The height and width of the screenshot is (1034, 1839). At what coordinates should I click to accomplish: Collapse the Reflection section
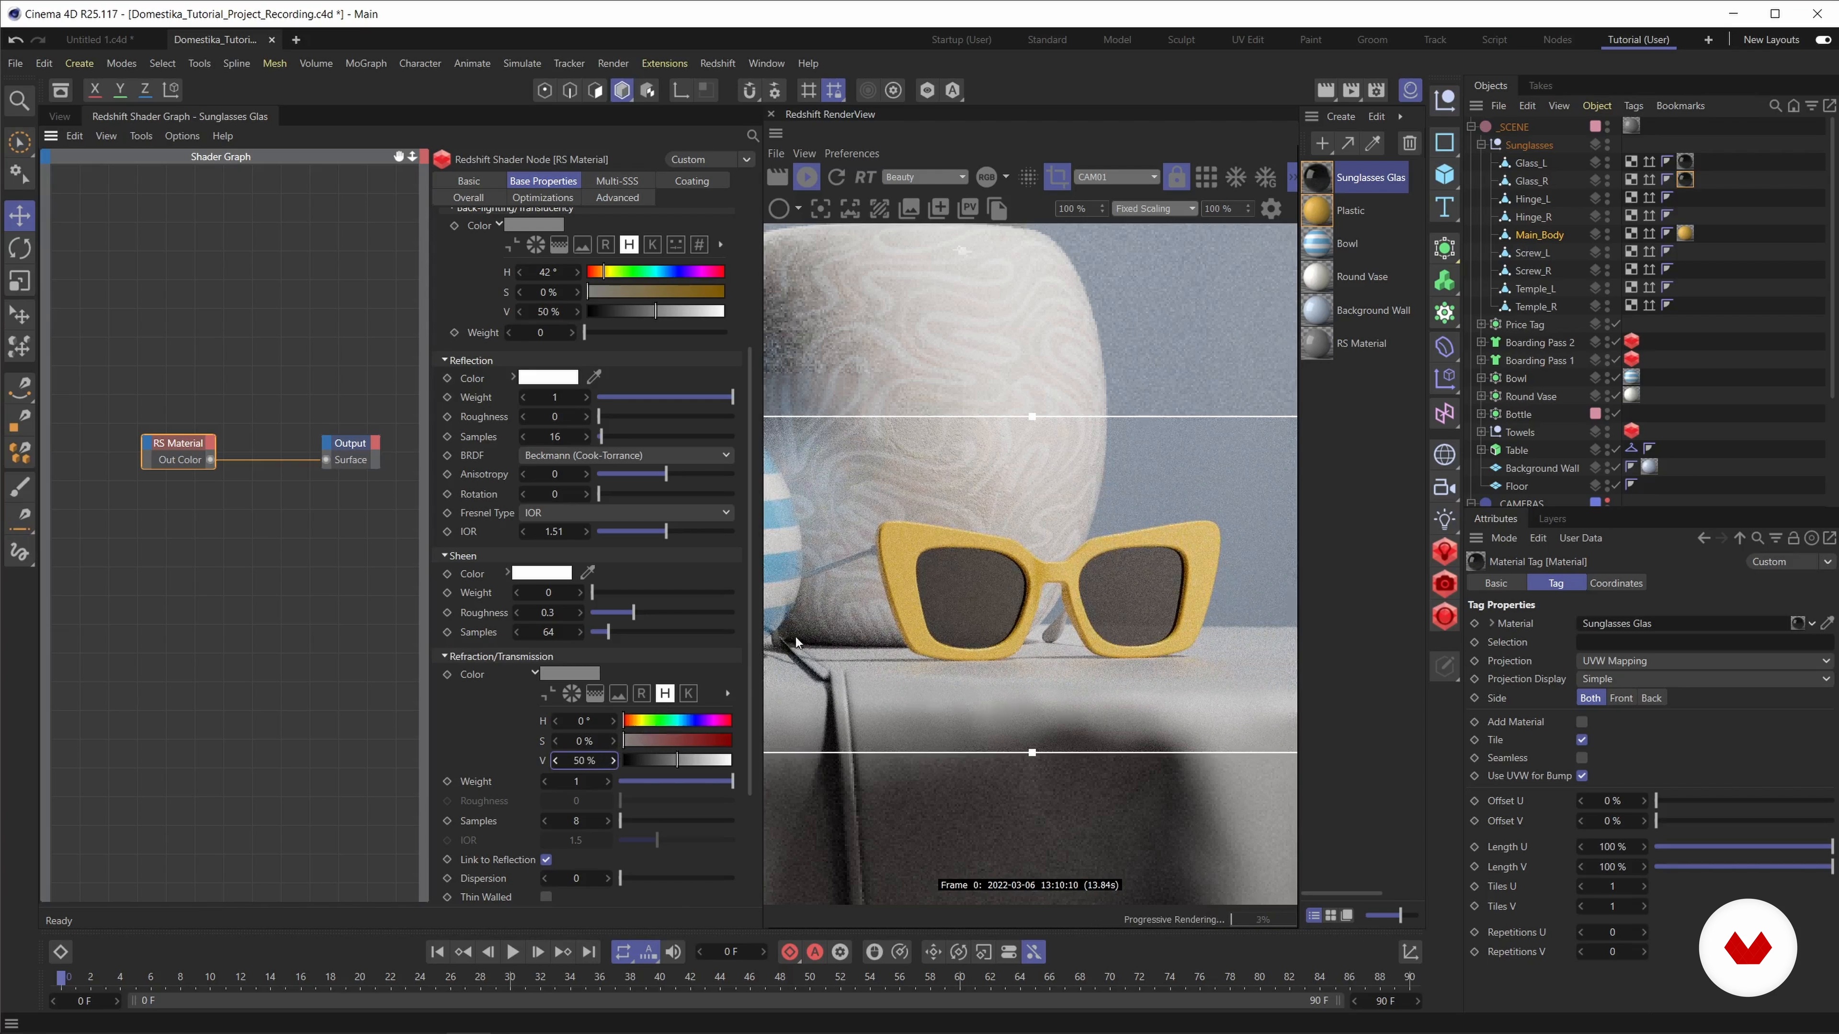[444, 360]
